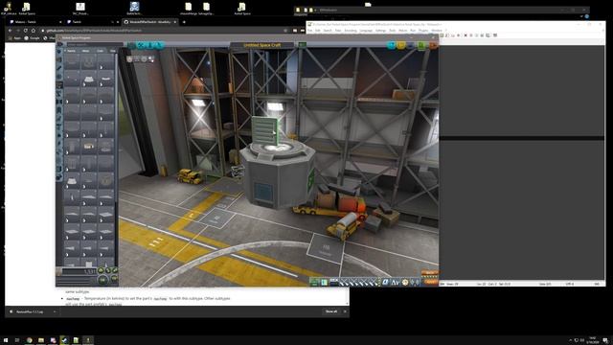Screen dimensions: 613x345
Task: Switch to the Parts editor mode button
Action: (132, 45)
